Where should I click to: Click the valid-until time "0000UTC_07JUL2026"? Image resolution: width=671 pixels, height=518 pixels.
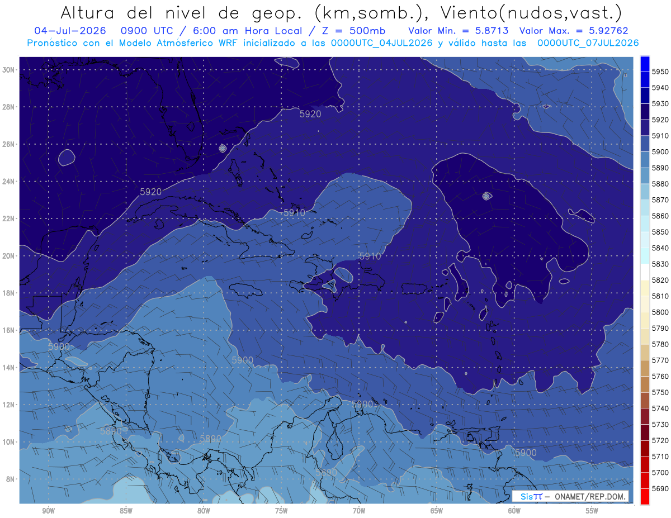(588, 42)
